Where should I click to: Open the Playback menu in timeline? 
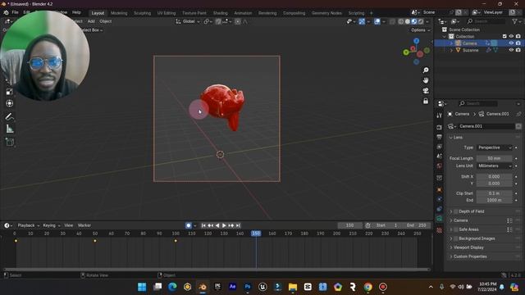(28, 225)
